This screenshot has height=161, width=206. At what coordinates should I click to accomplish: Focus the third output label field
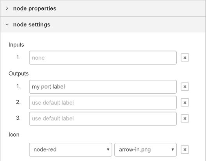(x=103, y=119)
